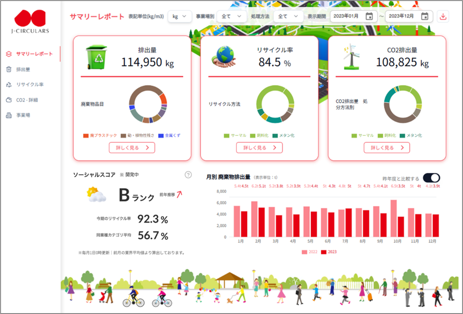Click the 2023年01月 start date field
Viewport: 463px width, 314px height.
pos(353,16)
